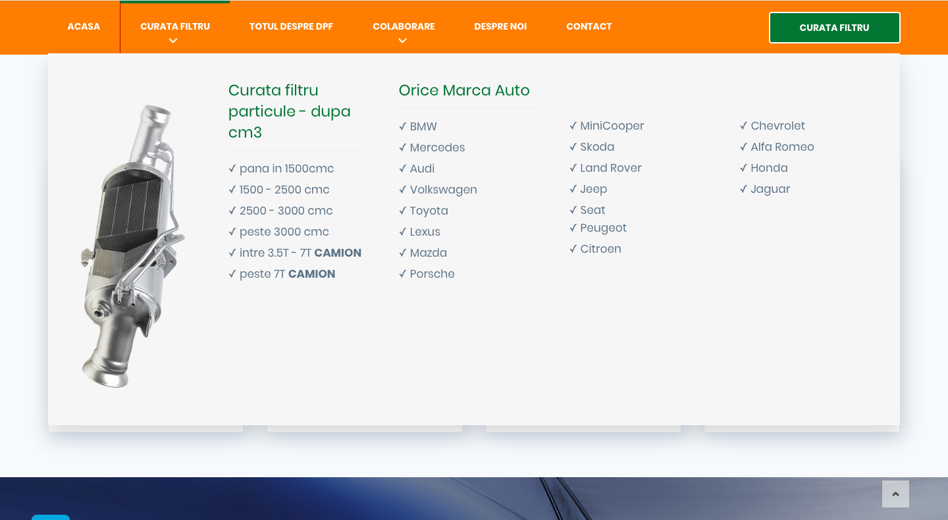This screenshot has width=948, height=520.
Task: Open the Citroen brand link
Action: point(595,249)
